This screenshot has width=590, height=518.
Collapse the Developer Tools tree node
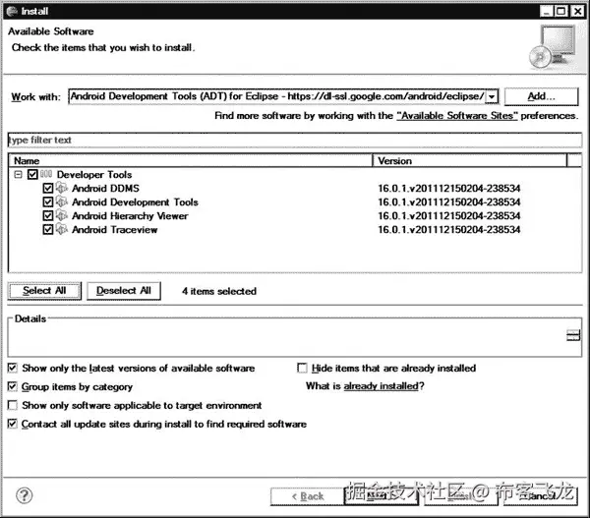(18, 174)
